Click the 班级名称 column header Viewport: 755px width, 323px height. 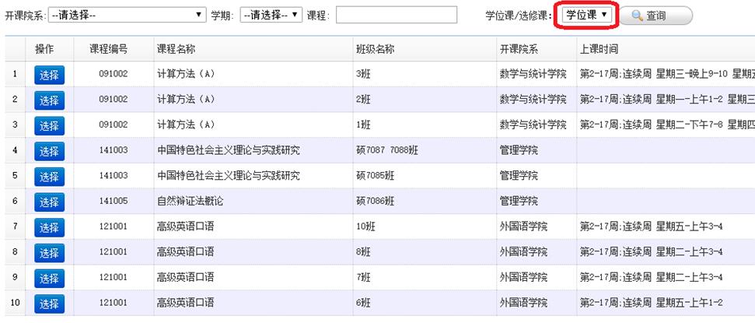(375, 49)
